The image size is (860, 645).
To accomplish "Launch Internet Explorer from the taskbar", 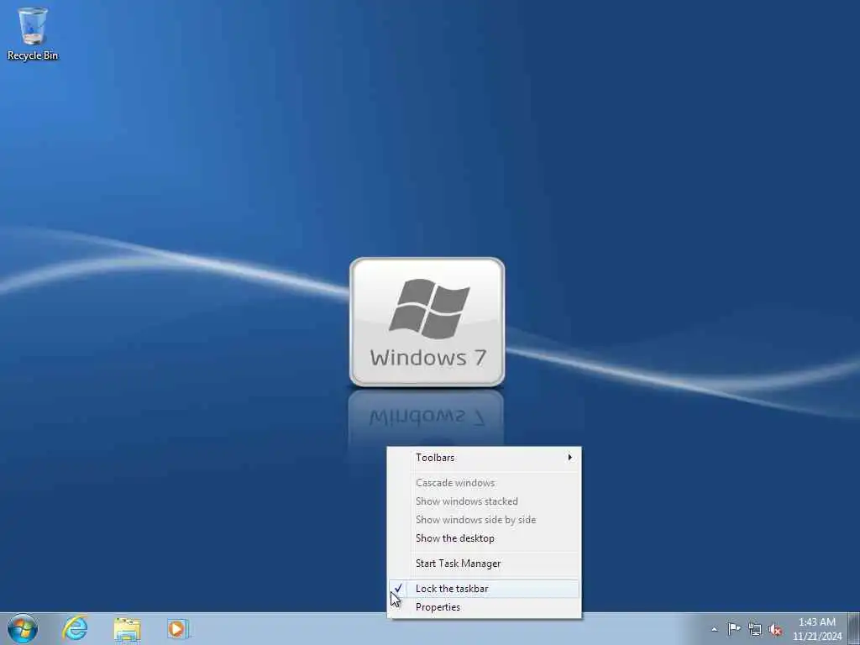I will (x=75, y=628).
